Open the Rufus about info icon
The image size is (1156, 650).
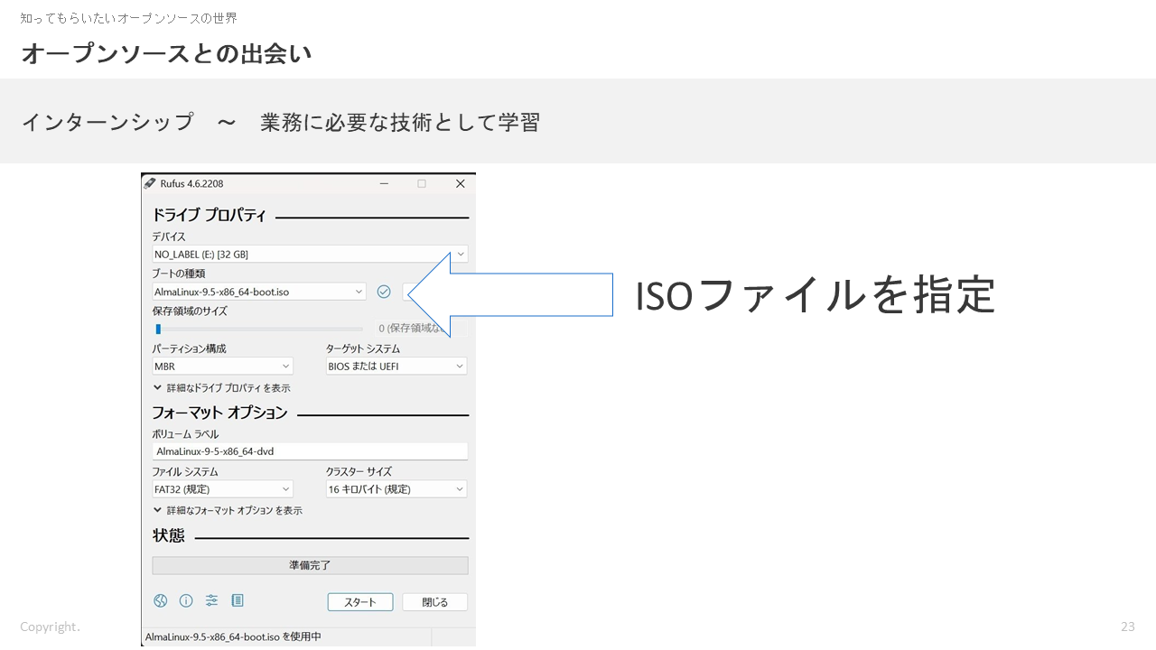(186, 601)
